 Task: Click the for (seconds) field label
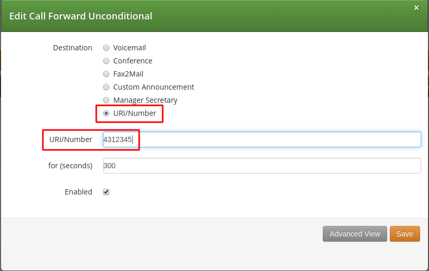70,166
